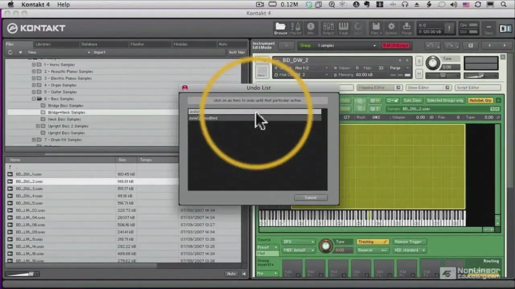Select zone modified entry in Undo List

(x=255, y=118)
